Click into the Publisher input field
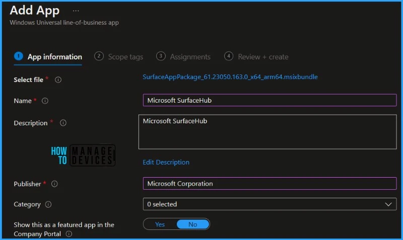 (x=270, y=184)
